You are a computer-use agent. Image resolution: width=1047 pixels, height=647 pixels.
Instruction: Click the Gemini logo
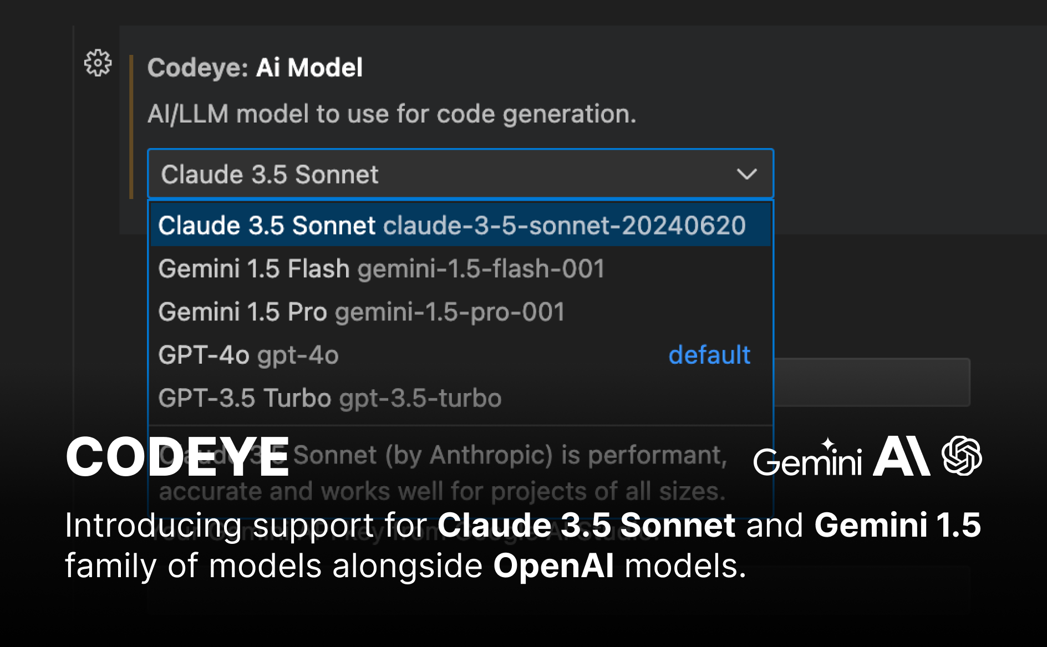(x=807, y=458)
